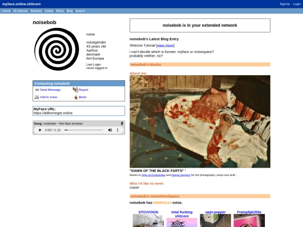This screenshot has width=303, height=227.
Task: Click the extended network notice box
Action: click(x=200, y=25)
